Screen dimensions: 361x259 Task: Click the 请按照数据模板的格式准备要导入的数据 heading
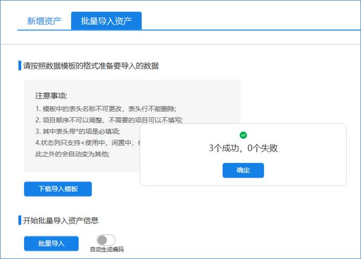tap(91, 66)
